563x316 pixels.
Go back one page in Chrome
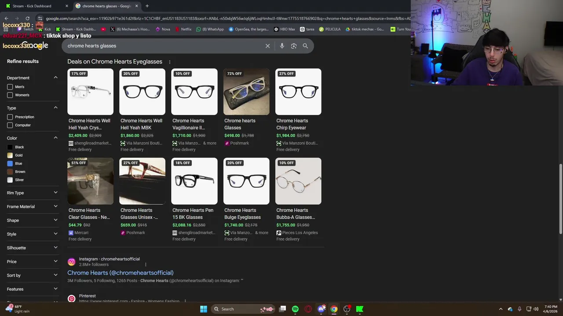coord(6,18)
